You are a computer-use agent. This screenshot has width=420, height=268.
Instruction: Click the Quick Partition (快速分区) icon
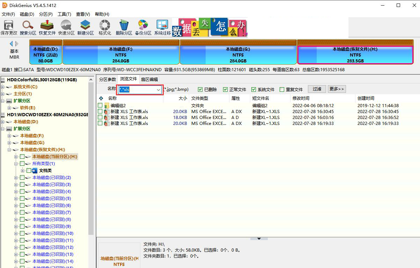pos(66,28)
